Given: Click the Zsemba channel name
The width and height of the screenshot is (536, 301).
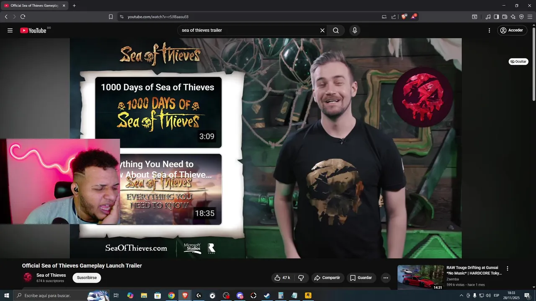Looking at the screenshot, I should [453, 279].
